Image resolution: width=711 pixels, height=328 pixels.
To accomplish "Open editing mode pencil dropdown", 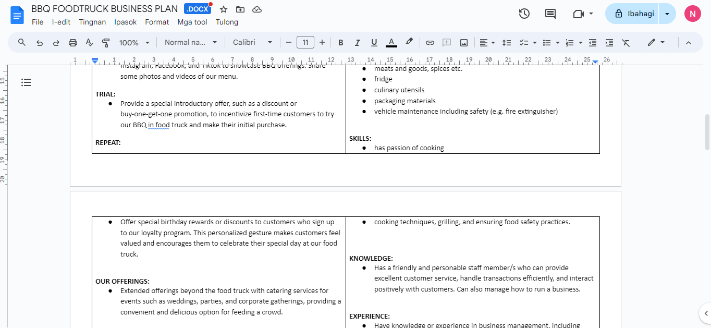I will click(656, 43).
